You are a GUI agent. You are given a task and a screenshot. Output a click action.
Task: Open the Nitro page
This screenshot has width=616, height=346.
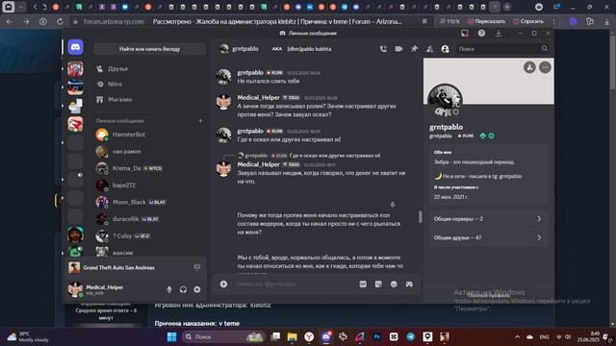(149, 84)
